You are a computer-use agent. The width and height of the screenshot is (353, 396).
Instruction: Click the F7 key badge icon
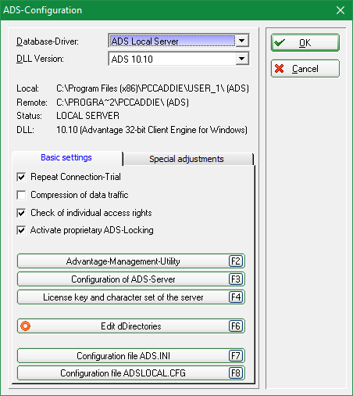[236, 356]
